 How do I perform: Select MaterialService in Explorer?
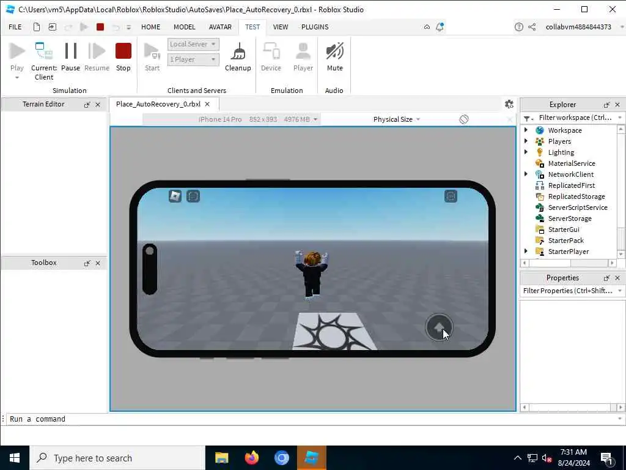click(x=572, y=163)
